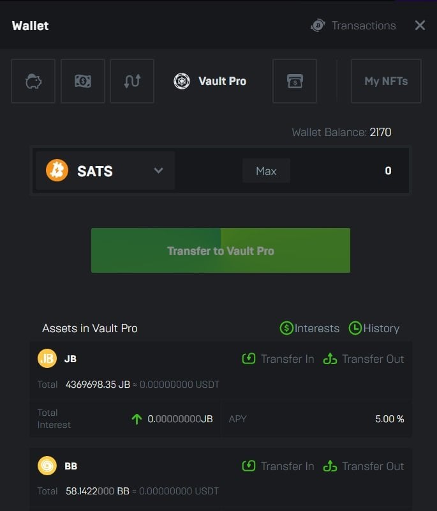The height and width of the screenshot is (511, 437).
Task: Open the Transactions page
Action: [353, 26]
